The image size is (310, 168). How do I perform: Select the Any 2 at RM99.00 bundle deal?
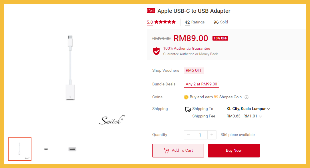pos(201,84)
